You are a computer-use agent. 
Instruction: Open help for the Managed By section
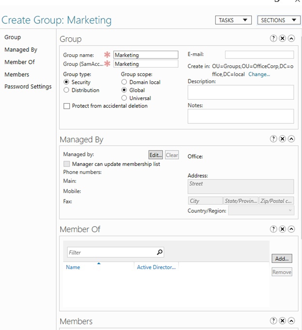[x=273, y=139]
